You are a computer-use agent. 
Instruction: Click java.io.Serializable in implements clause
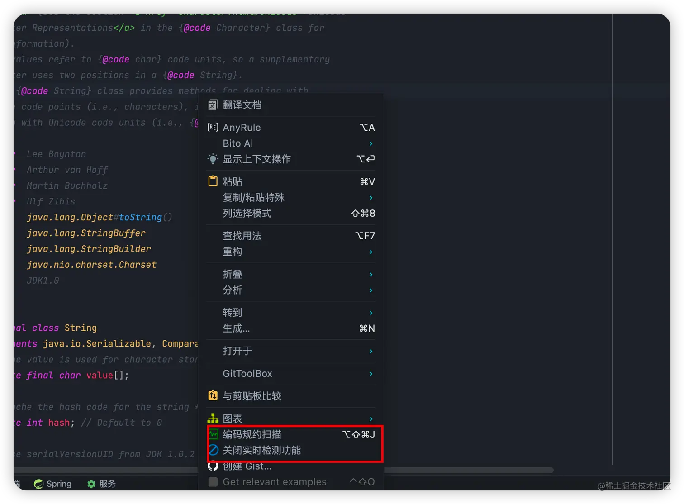click(x=97, y=343)
